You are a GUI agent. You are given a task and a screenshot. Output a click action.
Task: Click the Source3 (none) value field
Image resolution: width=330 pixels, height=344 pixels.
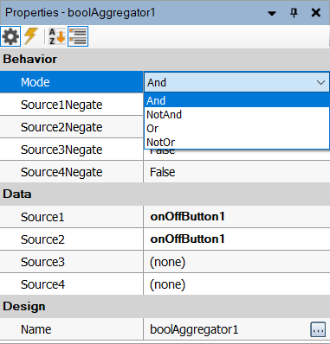coord(236,262)
